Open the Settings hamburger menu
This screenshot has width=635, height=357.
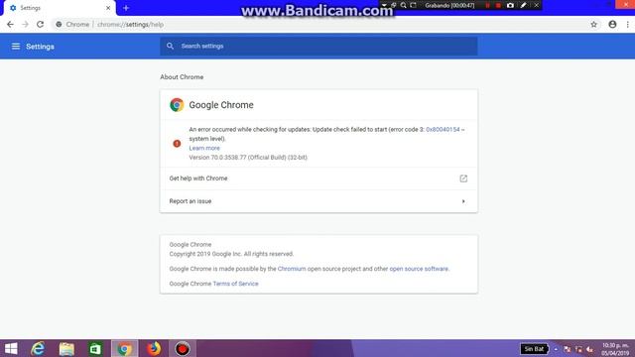point(16,47)
